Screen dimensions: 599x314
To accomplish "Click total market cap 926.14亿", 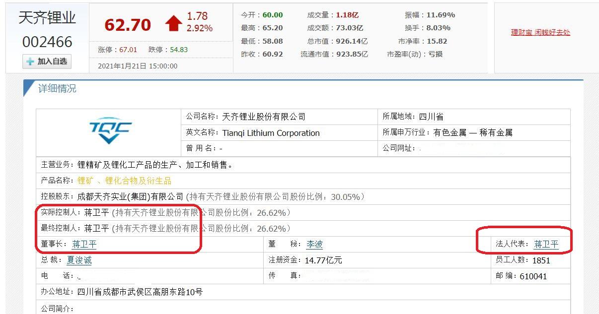I will [x=352, y=41].
